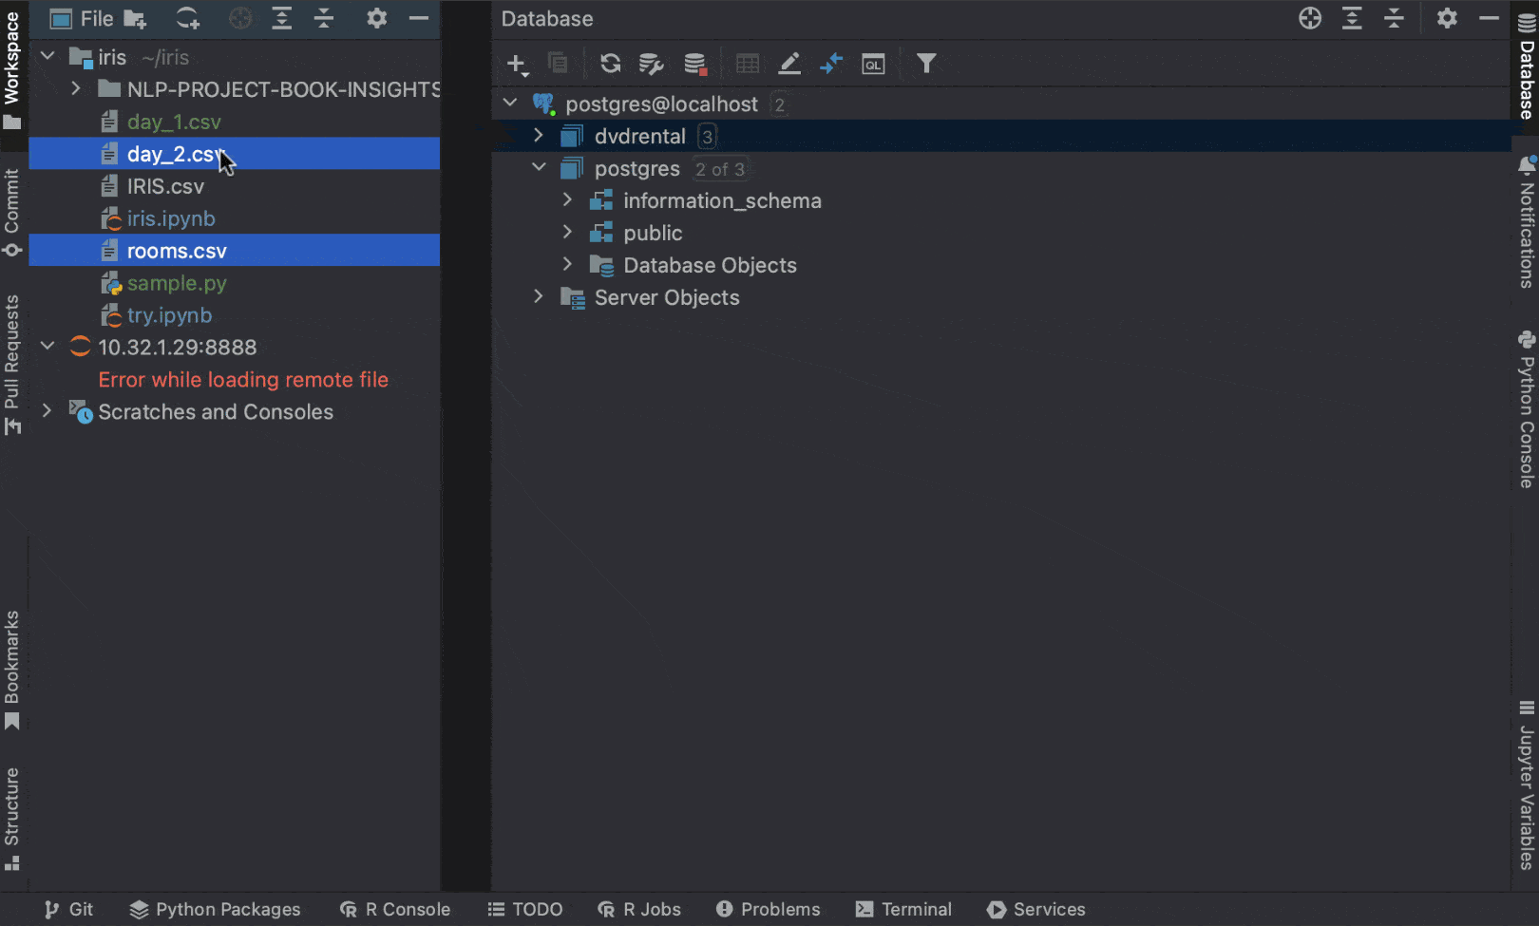Viewport: 1539px width, 926px height.
Task: Open the query console QL icon
Action: [x=873, y=64]
